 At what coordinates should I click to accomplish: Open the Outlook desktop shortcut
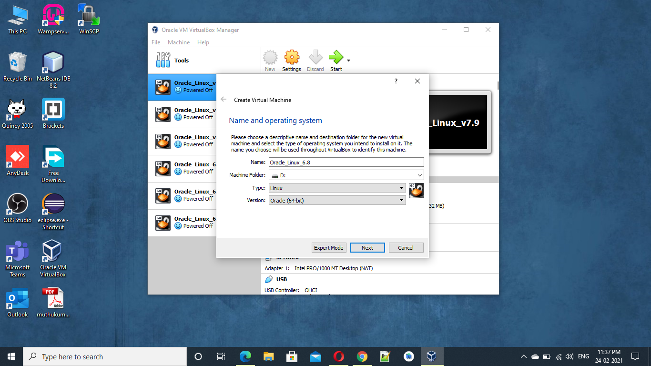click(x=18, y=302)
